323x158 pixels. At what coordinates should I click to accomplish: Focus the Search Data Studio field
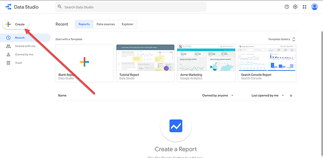[x=131, y=7]
